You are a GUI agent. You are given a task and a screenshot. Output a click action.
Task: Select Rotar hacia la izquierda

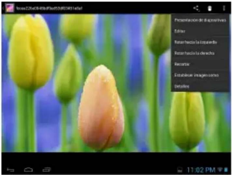pyautogui.click(x=200, y=42)
